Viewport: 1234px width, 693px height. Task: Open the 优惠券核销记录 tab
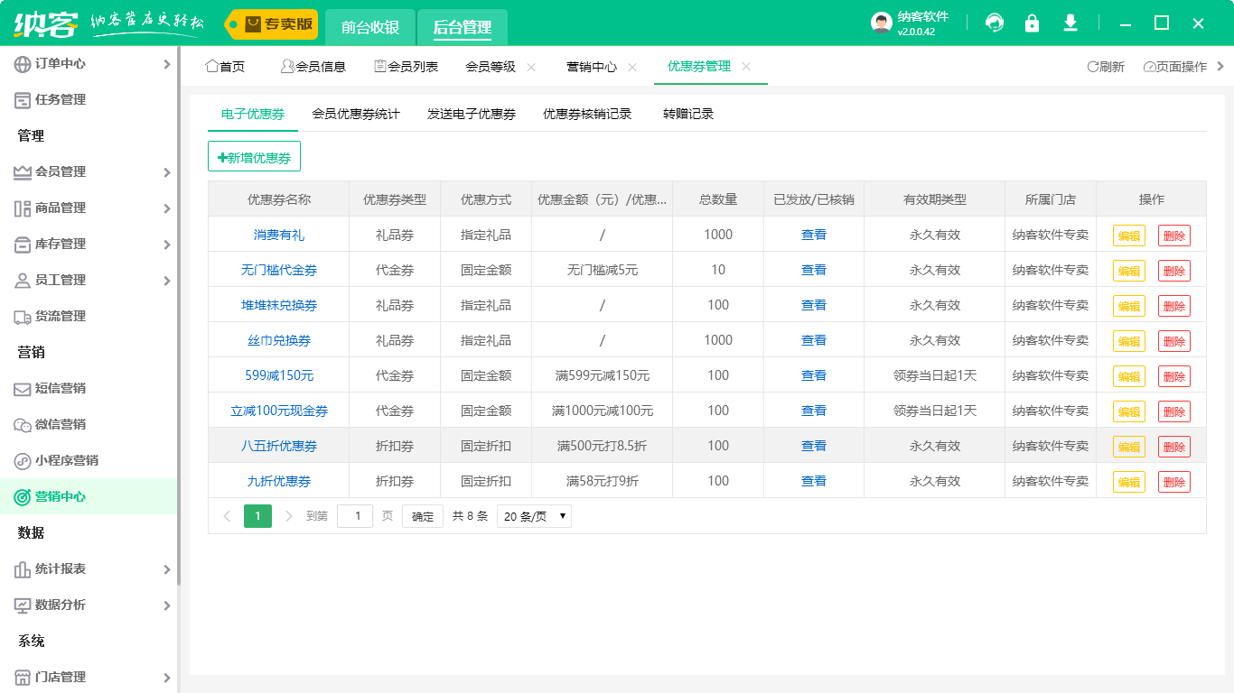(587, 114)
